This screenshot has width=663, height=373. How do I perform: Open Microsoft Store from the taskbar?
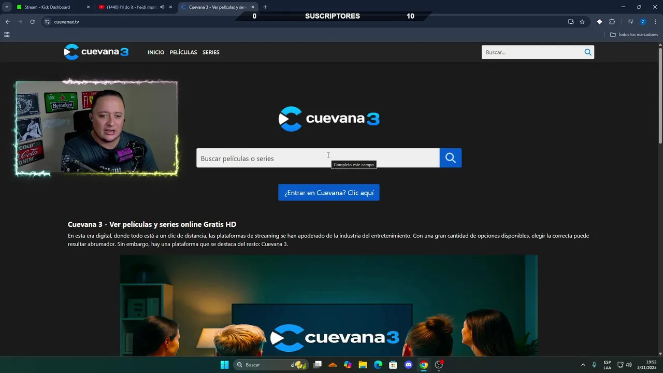[x=393, y=365]
